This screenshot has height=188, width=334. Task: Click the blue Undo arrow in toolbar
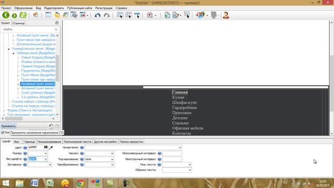pyautogui.click(x=98, y=15)
